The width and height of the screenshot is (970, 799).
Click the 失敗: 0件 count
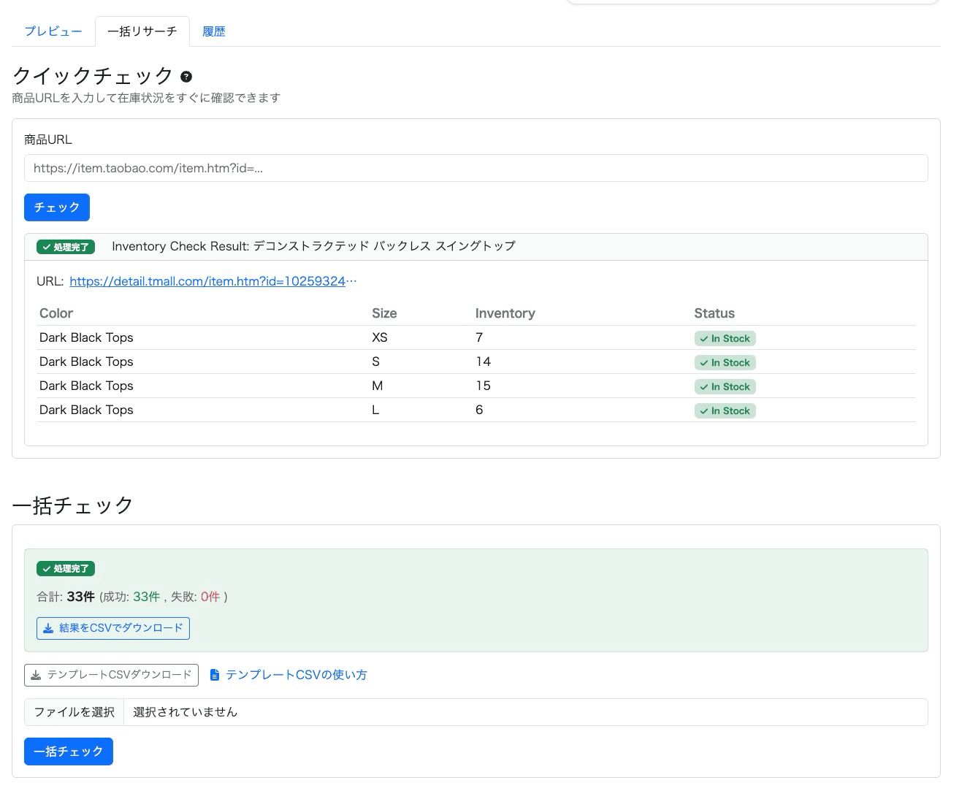[x=196, y=597]
